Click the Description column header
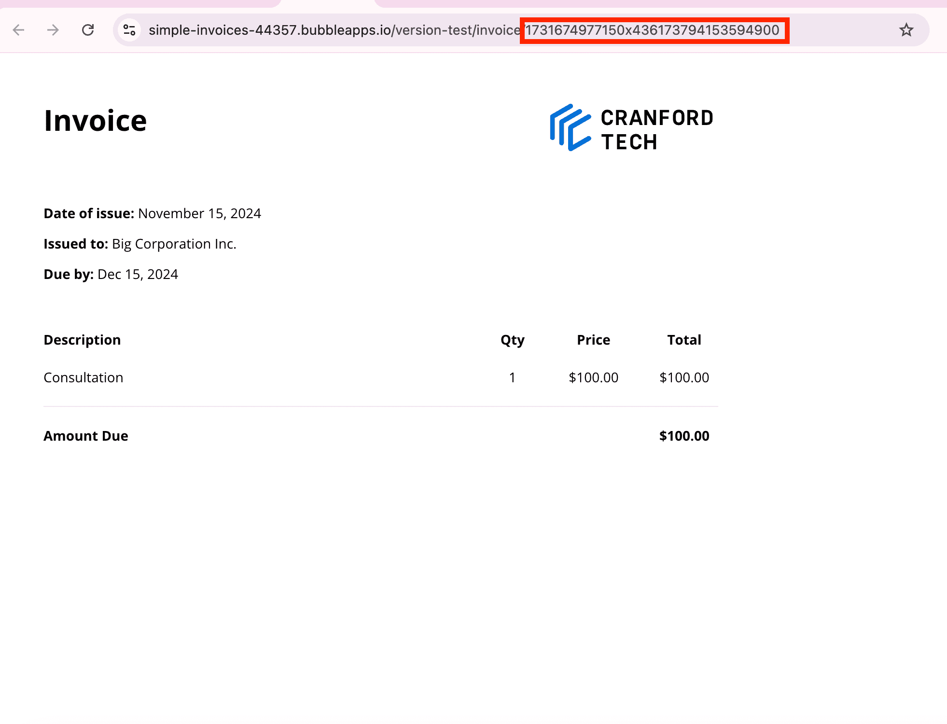This screenshot has height=724, width=947. [82, 340]
